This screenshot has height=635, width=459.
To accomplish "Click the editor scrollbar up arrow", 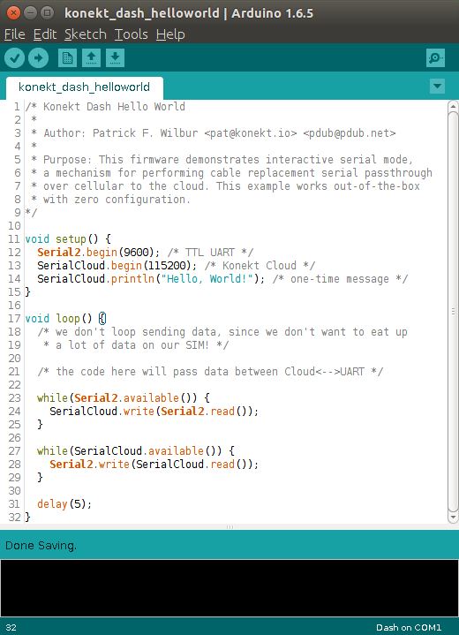I will [453, 107].
